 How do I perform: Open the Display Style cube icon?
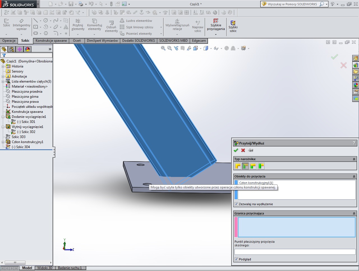[206, 48]
